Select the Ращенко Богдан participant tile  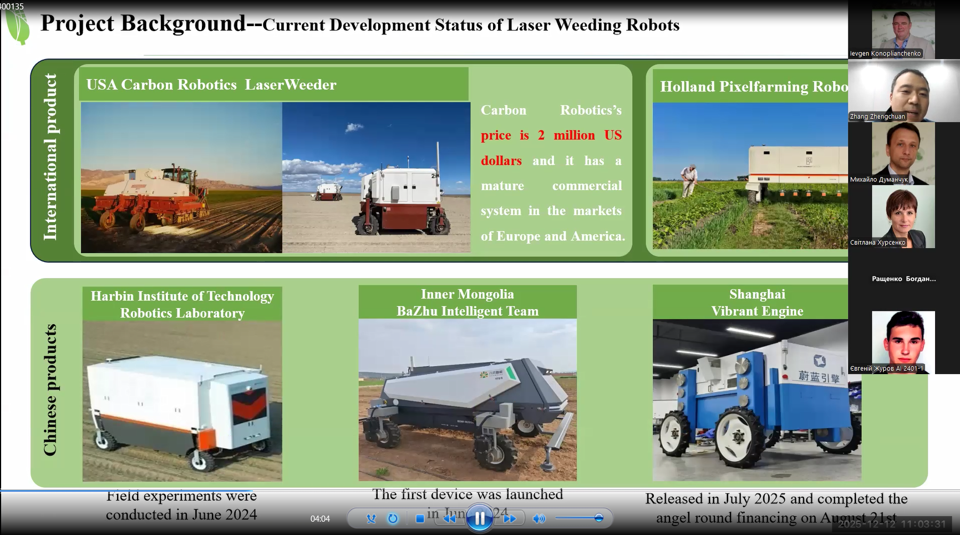point(903,279)
